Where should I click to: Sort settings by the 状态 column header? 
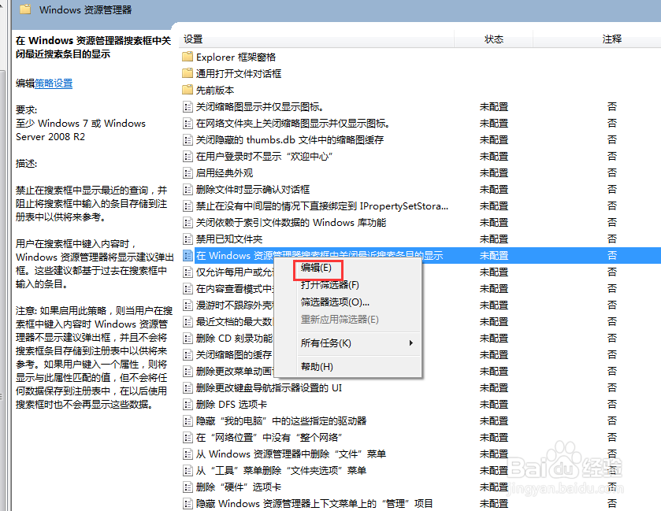(494, 38)
